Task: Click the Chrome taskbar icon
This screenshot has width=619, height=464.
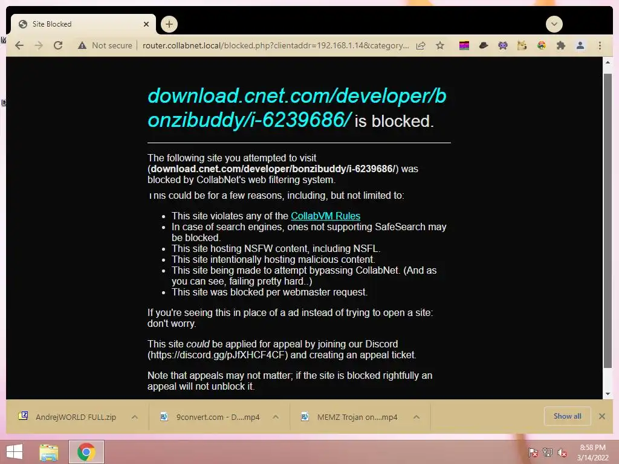Action: point(86,452)
